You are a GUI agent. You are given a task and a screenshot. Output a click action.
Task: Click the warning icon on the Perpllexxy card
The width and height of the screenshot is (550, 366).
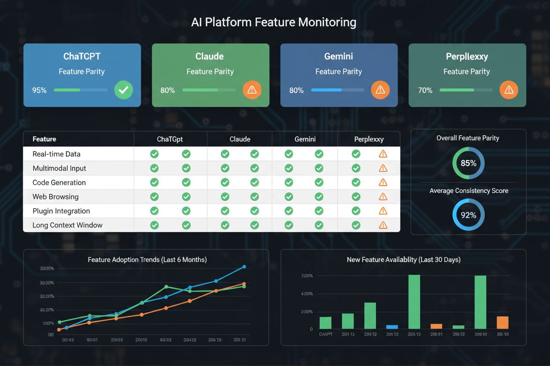coord(509,90)
